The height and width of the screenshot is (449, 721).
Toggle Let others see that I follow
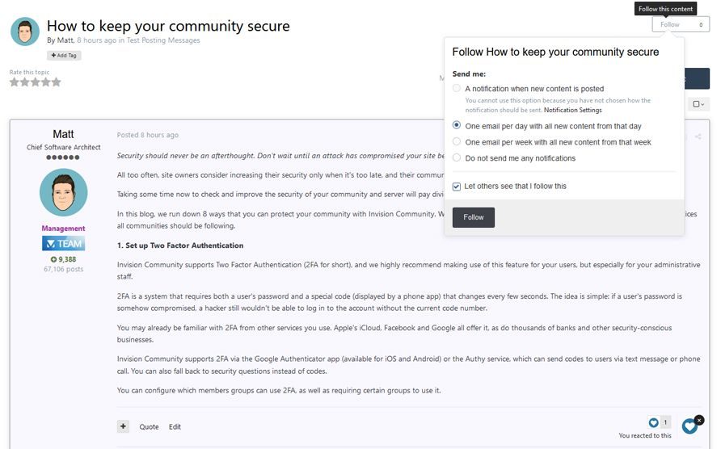coord(457,187)
